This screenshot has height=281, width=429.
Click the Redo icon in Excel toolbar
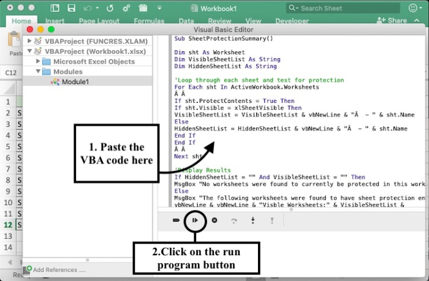click(x=110, y=8)
